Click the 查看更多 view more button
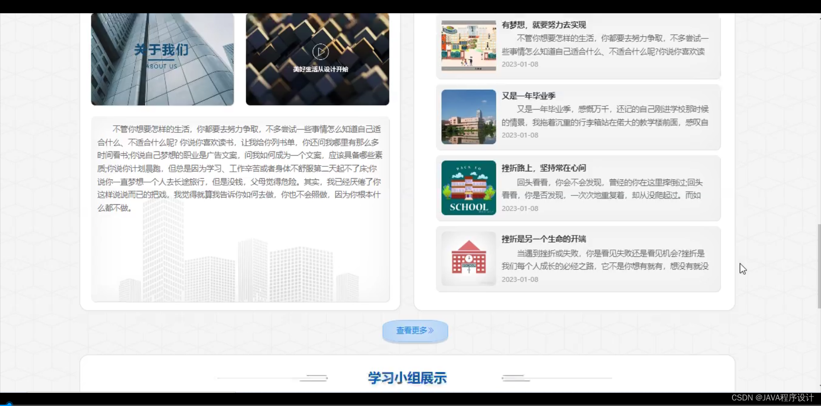 pos(414,330)
